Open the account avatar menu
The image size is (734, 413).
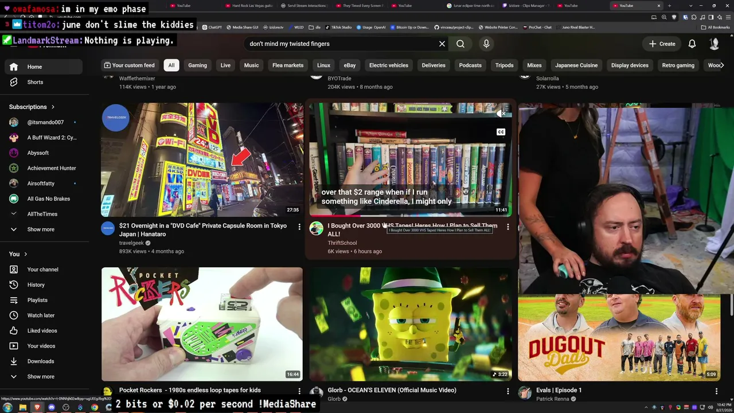[715, 44]
